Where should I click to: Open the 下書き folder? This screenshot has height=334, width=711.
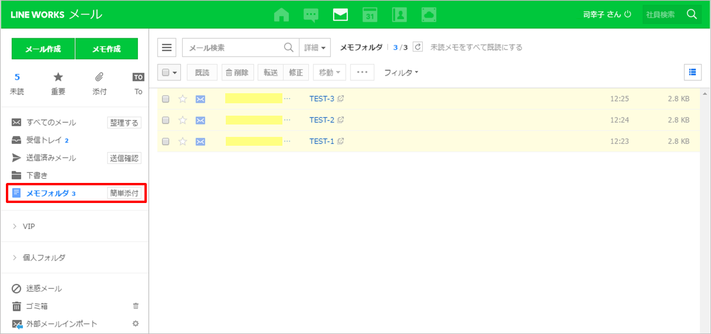coord(37,175)
